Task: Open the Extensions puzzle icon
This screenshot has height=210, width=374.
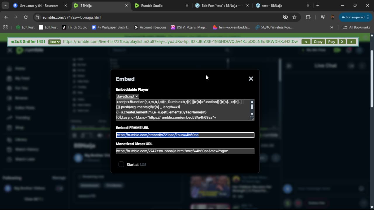Action: pyautogui.click(x=308, y=17)
